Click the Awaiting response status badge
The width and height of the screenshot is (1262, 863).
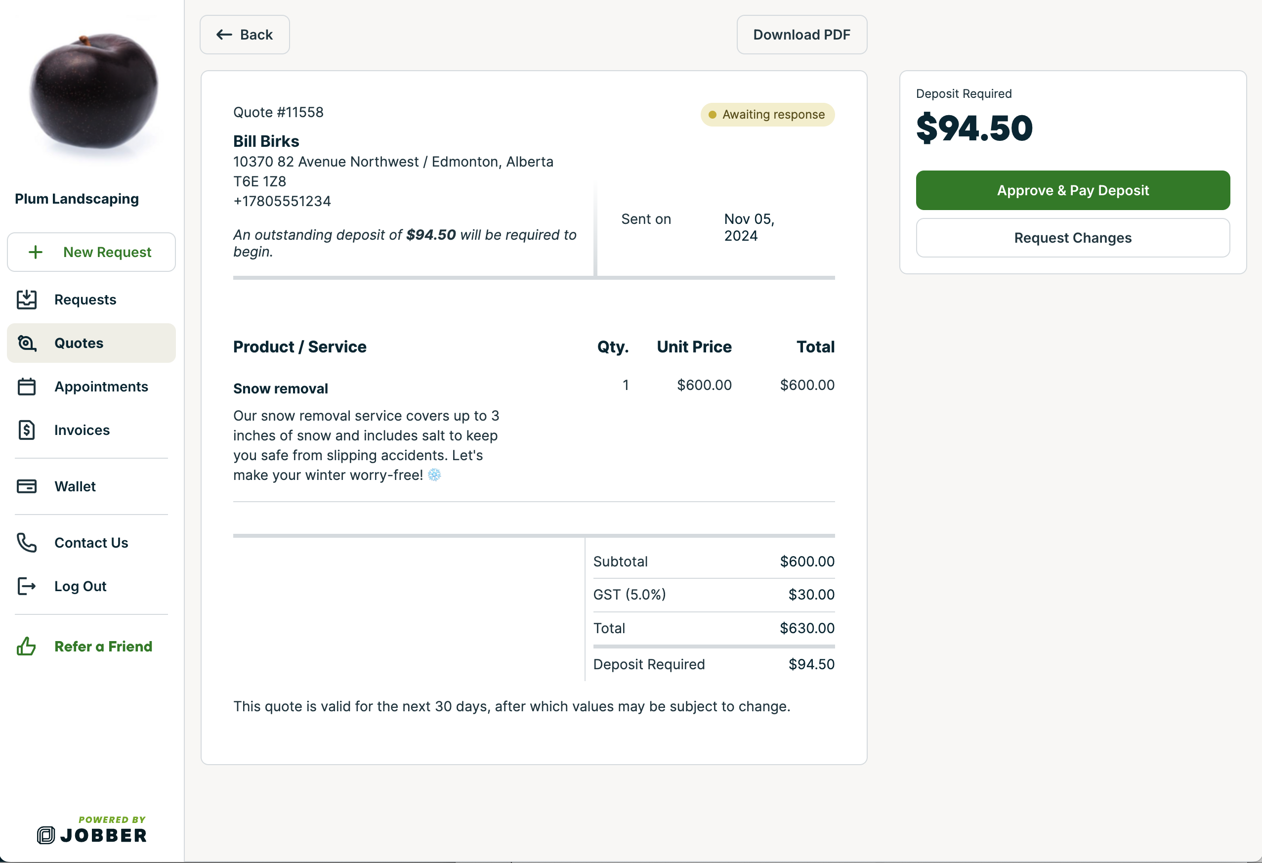[767, 115]
